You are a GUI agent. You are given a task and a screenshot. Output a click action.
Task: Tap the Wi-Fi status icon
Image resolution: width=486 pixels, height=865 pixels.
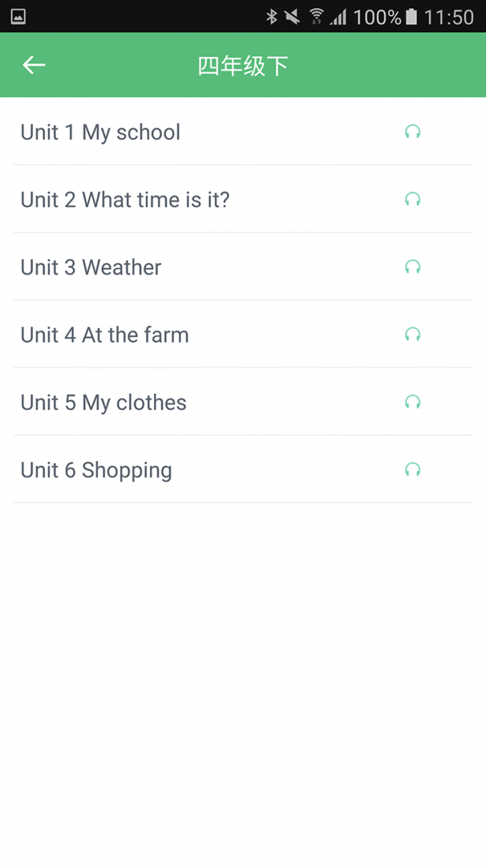click(x=316, y=17)
